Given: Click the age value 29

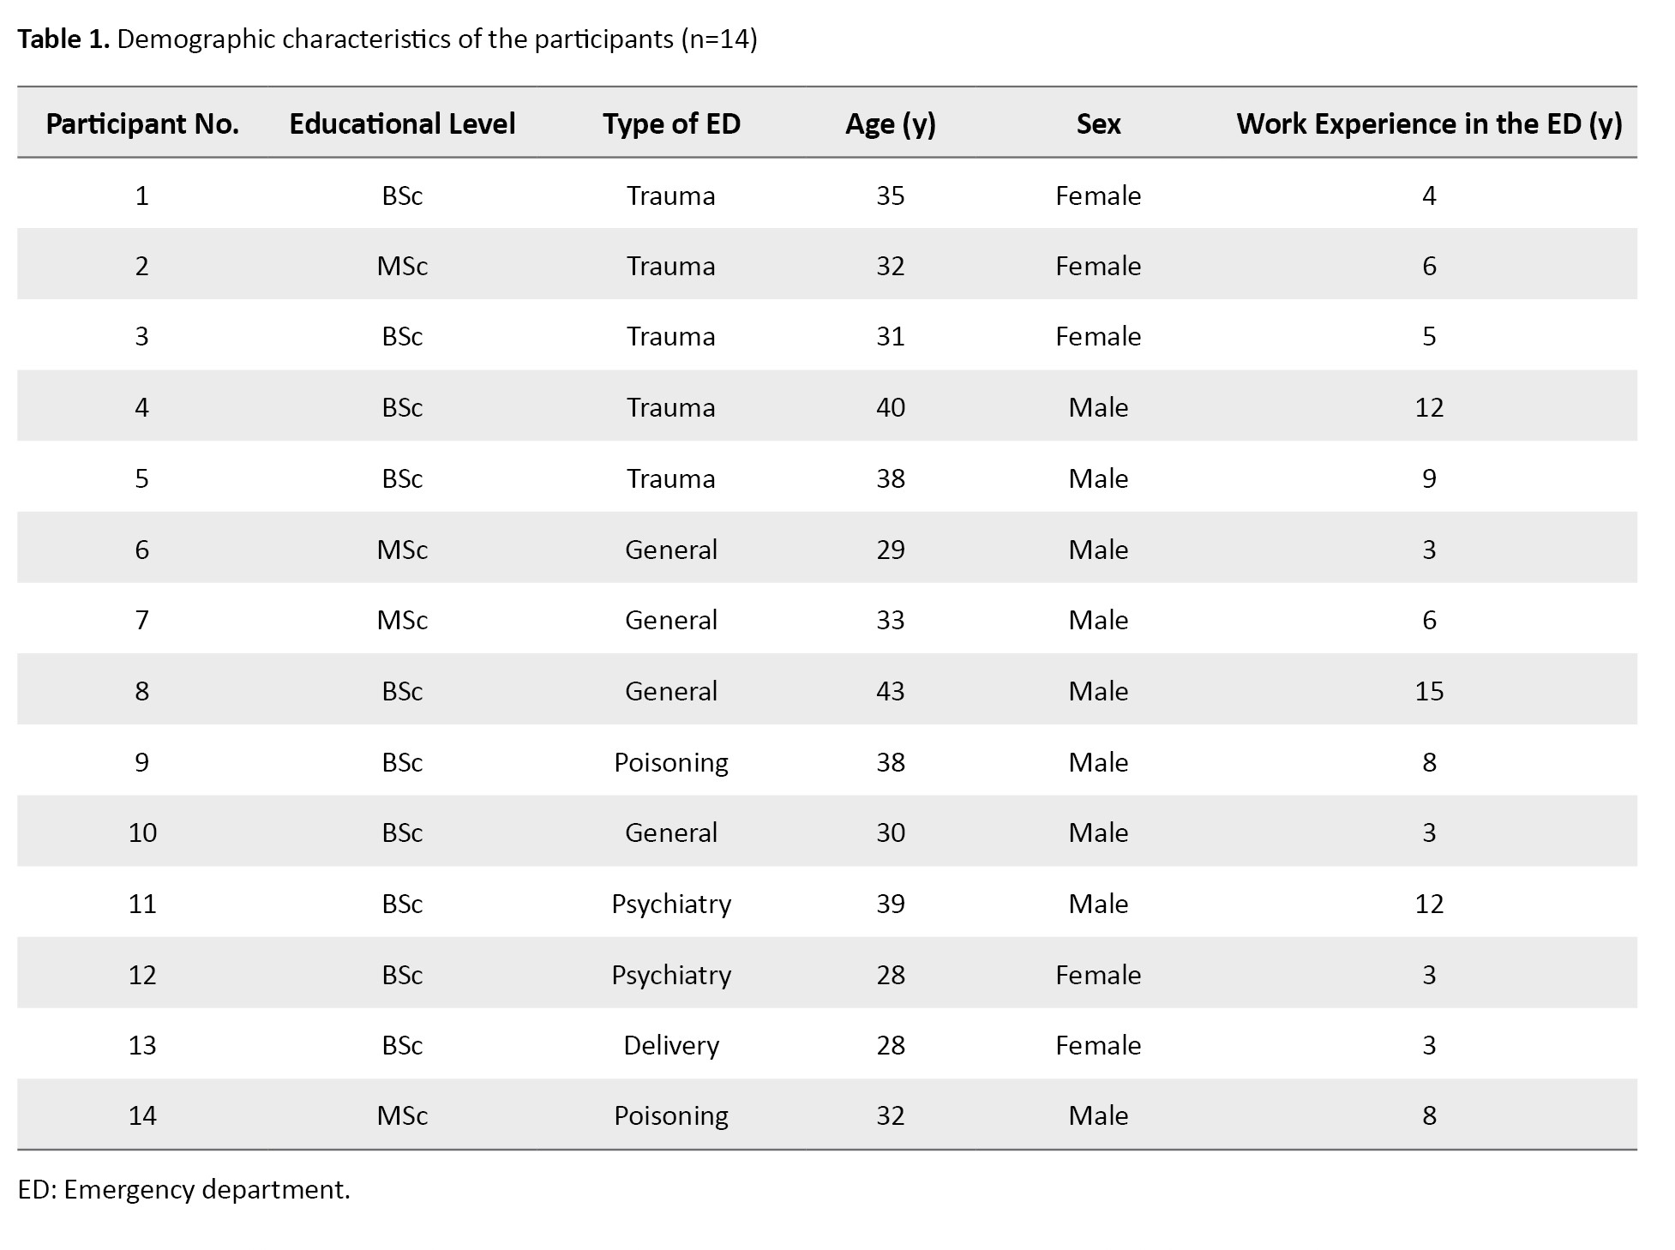Looking at the screenshot, I should pyautogui.click(x=890, y=550).
